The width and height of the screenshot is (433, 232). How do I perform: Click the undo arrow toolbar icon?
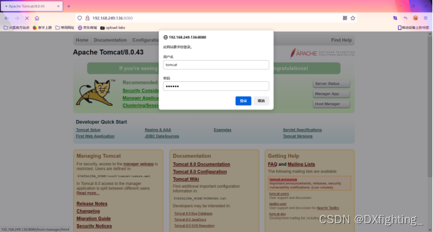pyautogui.click(x=405, y=18)
